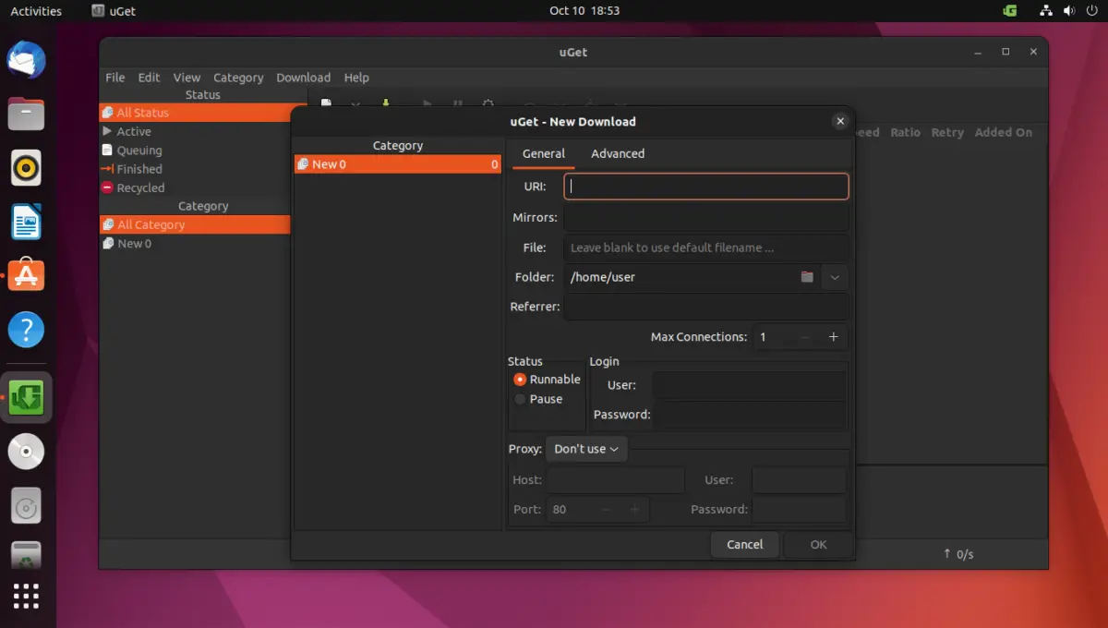Decrease Max Connections with minus button
The width and height of the screenshot is (1108, 628).
(805, 337)
